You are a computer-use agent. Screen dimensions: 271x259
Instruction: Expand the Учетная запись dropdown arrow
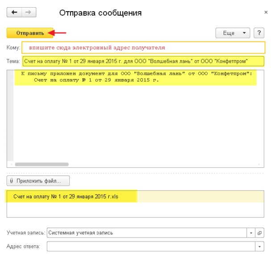coord(251,233)
